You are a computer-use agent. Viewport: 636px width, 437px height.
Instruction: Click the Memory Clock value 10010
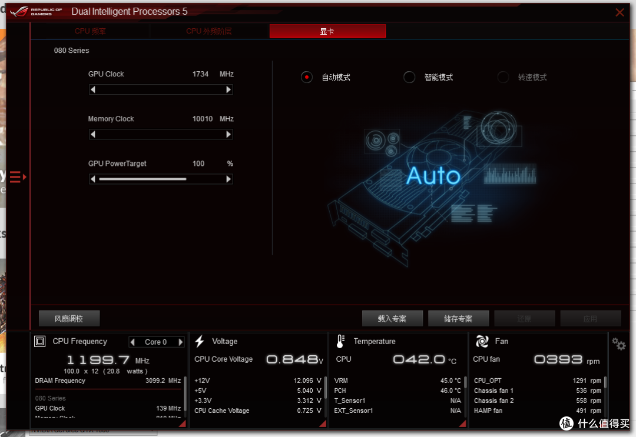pyautogui.click(x=203, y=119)
